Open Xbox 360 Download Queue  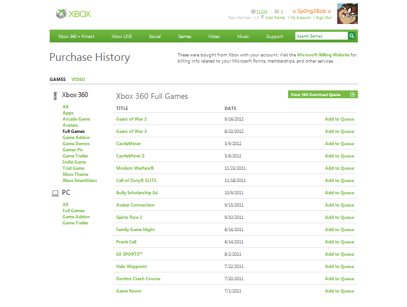pos(316,94)
